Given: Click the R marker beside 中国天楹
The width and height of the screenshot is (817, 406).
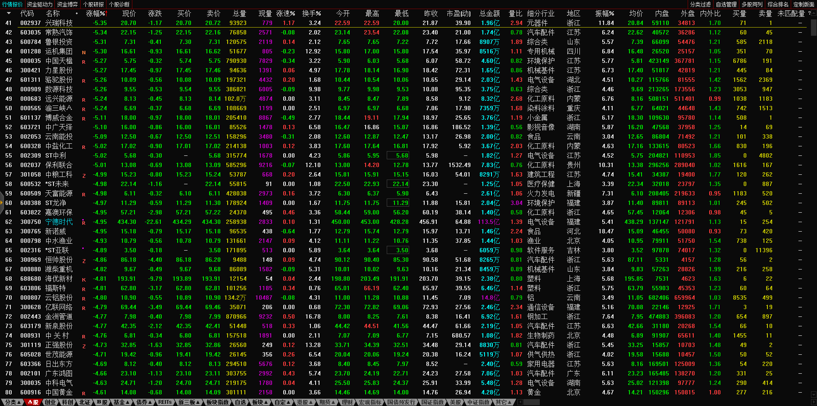Looking at the screenshot, I should tap(84, 62).
